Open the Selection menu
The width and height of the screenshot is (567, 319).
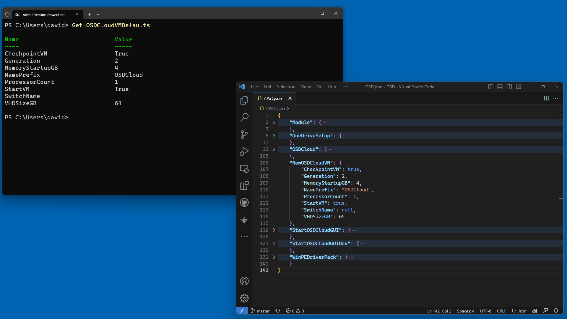click(286, 87)
